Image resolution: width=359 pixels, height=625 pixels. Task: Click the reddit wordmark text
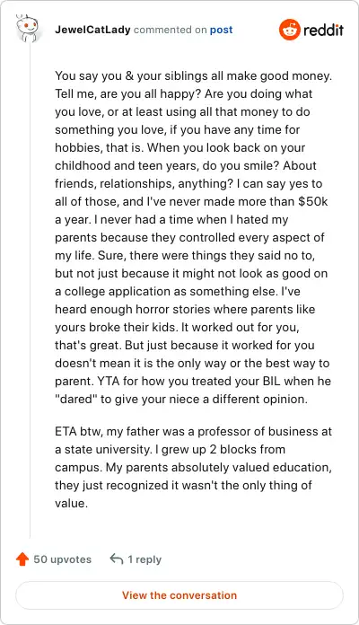(x=323, y=30)
